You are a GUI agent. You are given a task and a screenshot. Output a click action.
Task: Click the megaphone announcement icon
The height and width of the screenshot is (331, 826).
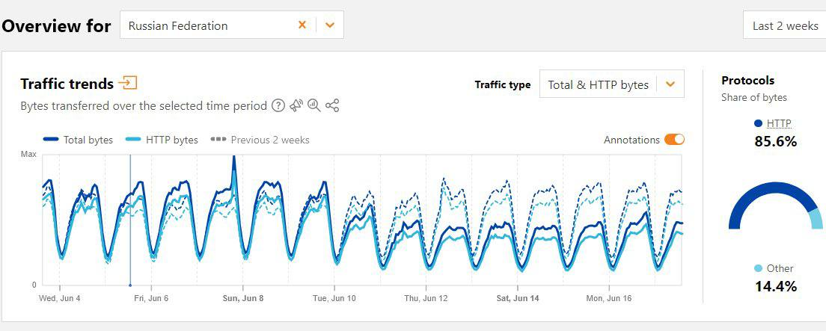coord(296,106)
